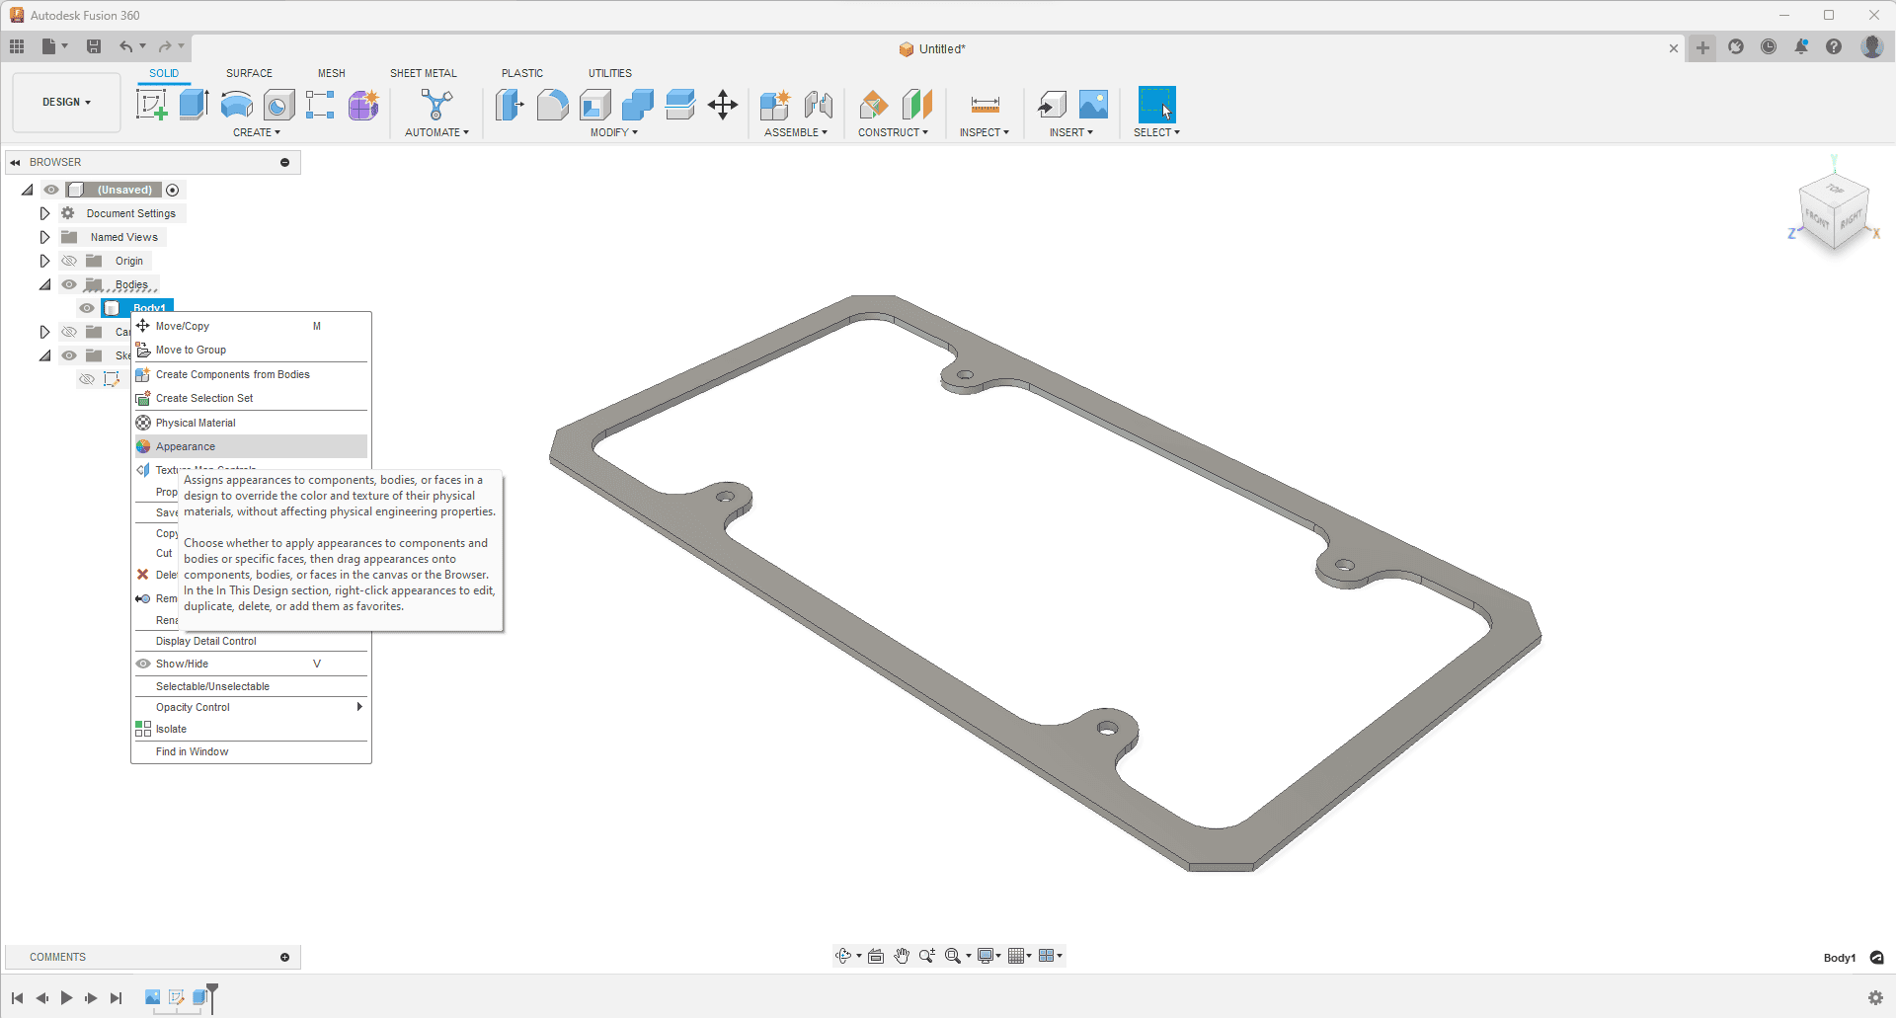The image size is (1896, 1018).
Task: Select the Shell tool
Action: point(595,105)
